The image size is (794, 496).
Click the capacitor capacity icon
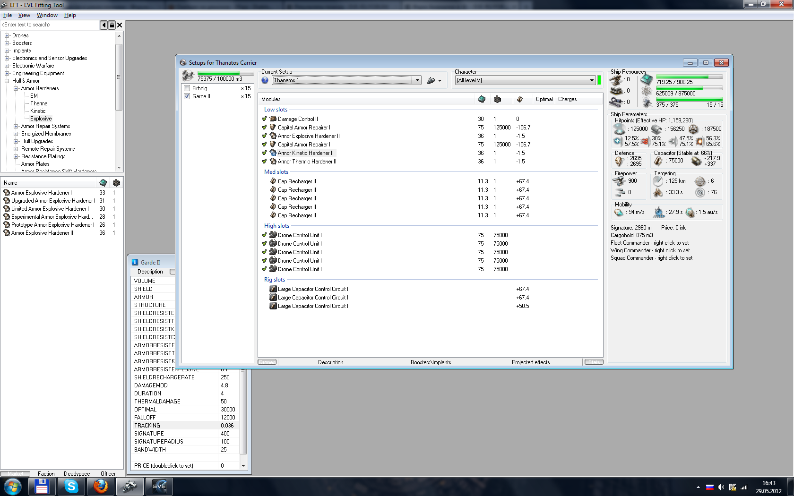658,161
